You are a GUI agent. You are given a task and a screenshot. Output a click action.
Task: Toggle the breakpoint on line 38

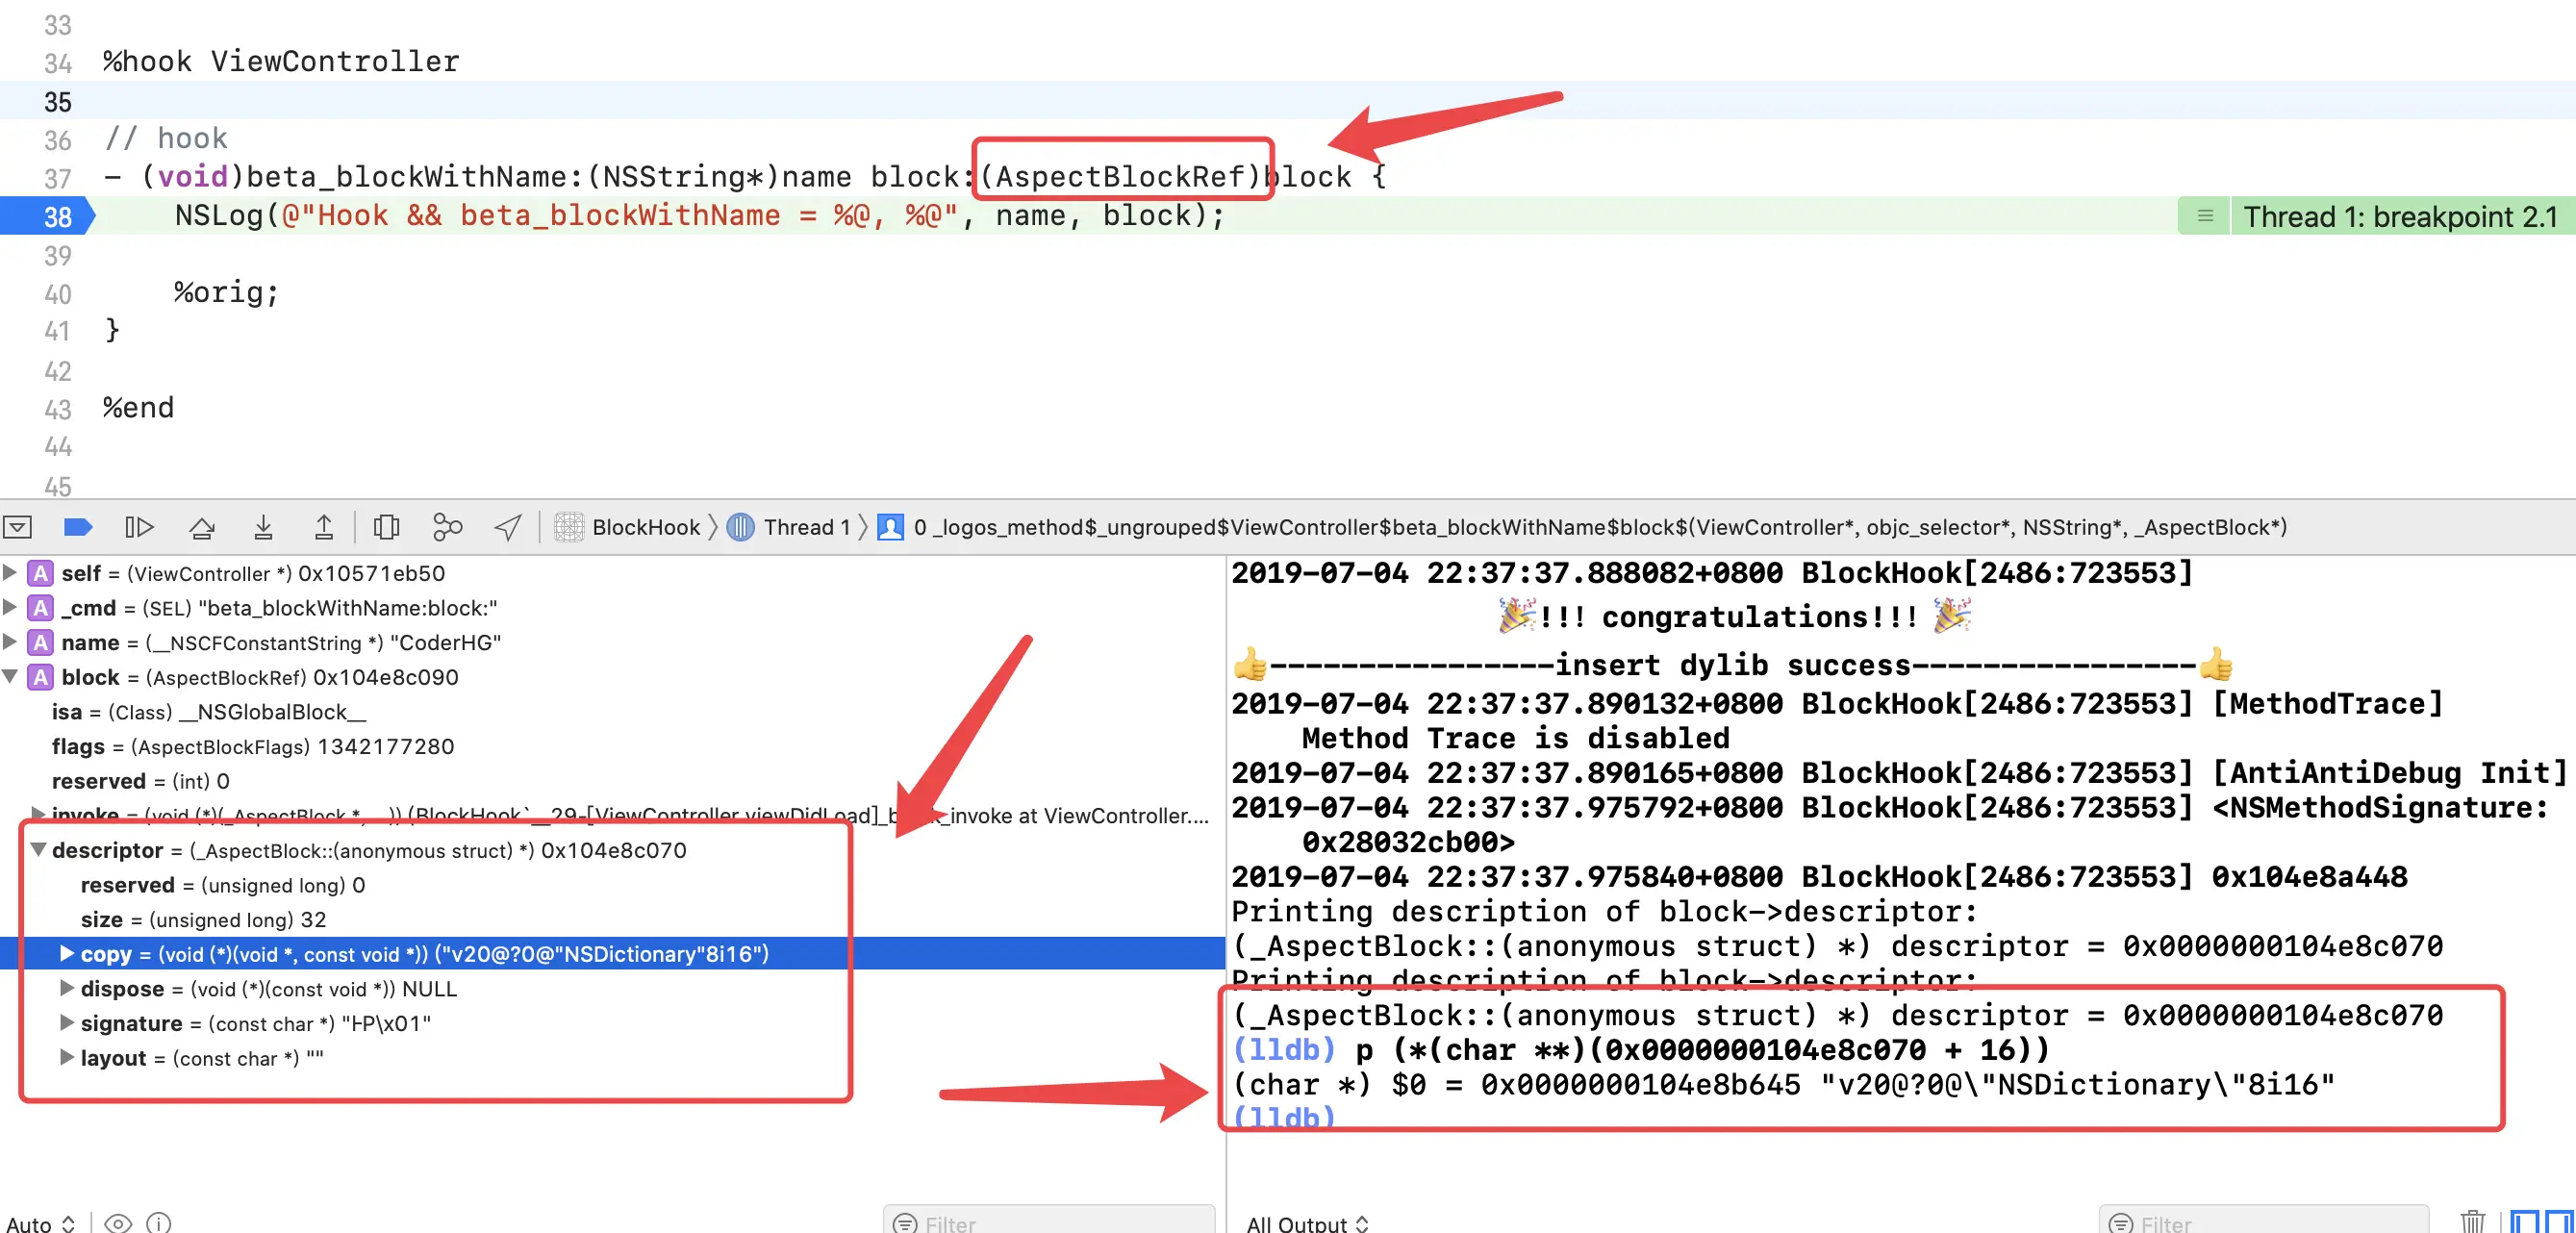pyautogui.click(x=48, y=216)
